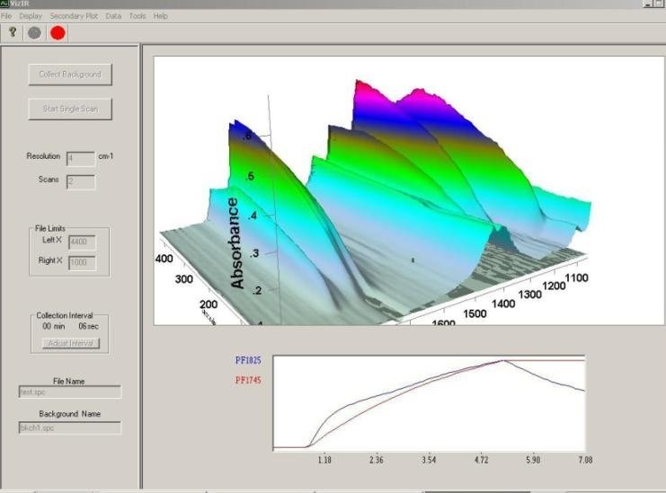The height and width of the screenshot is (493, 666).
Task: Click the help question mark icon
Action: [x=13, y=32]
